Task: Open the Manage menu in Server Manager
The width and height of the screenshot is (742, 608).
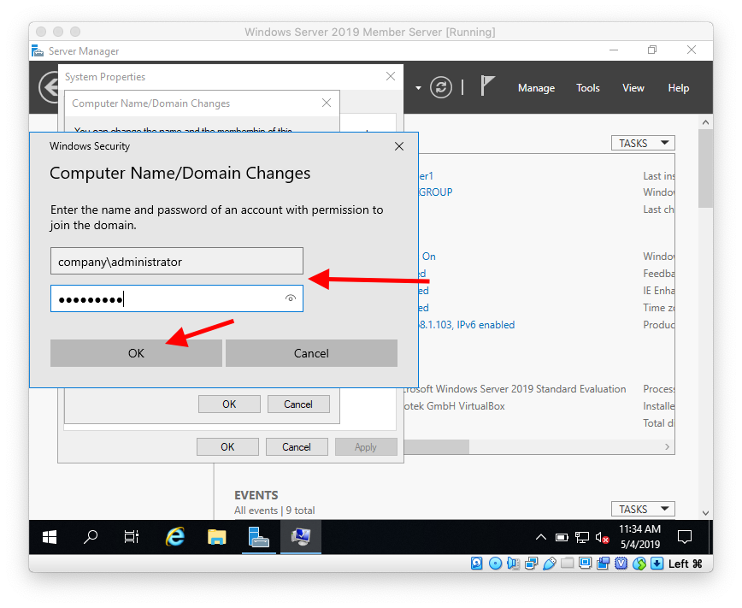Action: pos(536,87)
